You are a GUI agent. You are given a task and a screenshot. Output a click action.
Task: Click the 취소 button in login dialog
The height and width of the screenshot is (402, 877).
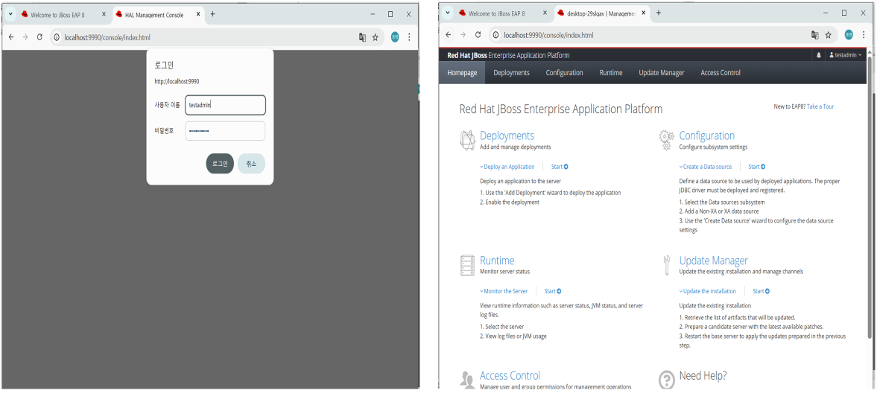pos(251,164)
